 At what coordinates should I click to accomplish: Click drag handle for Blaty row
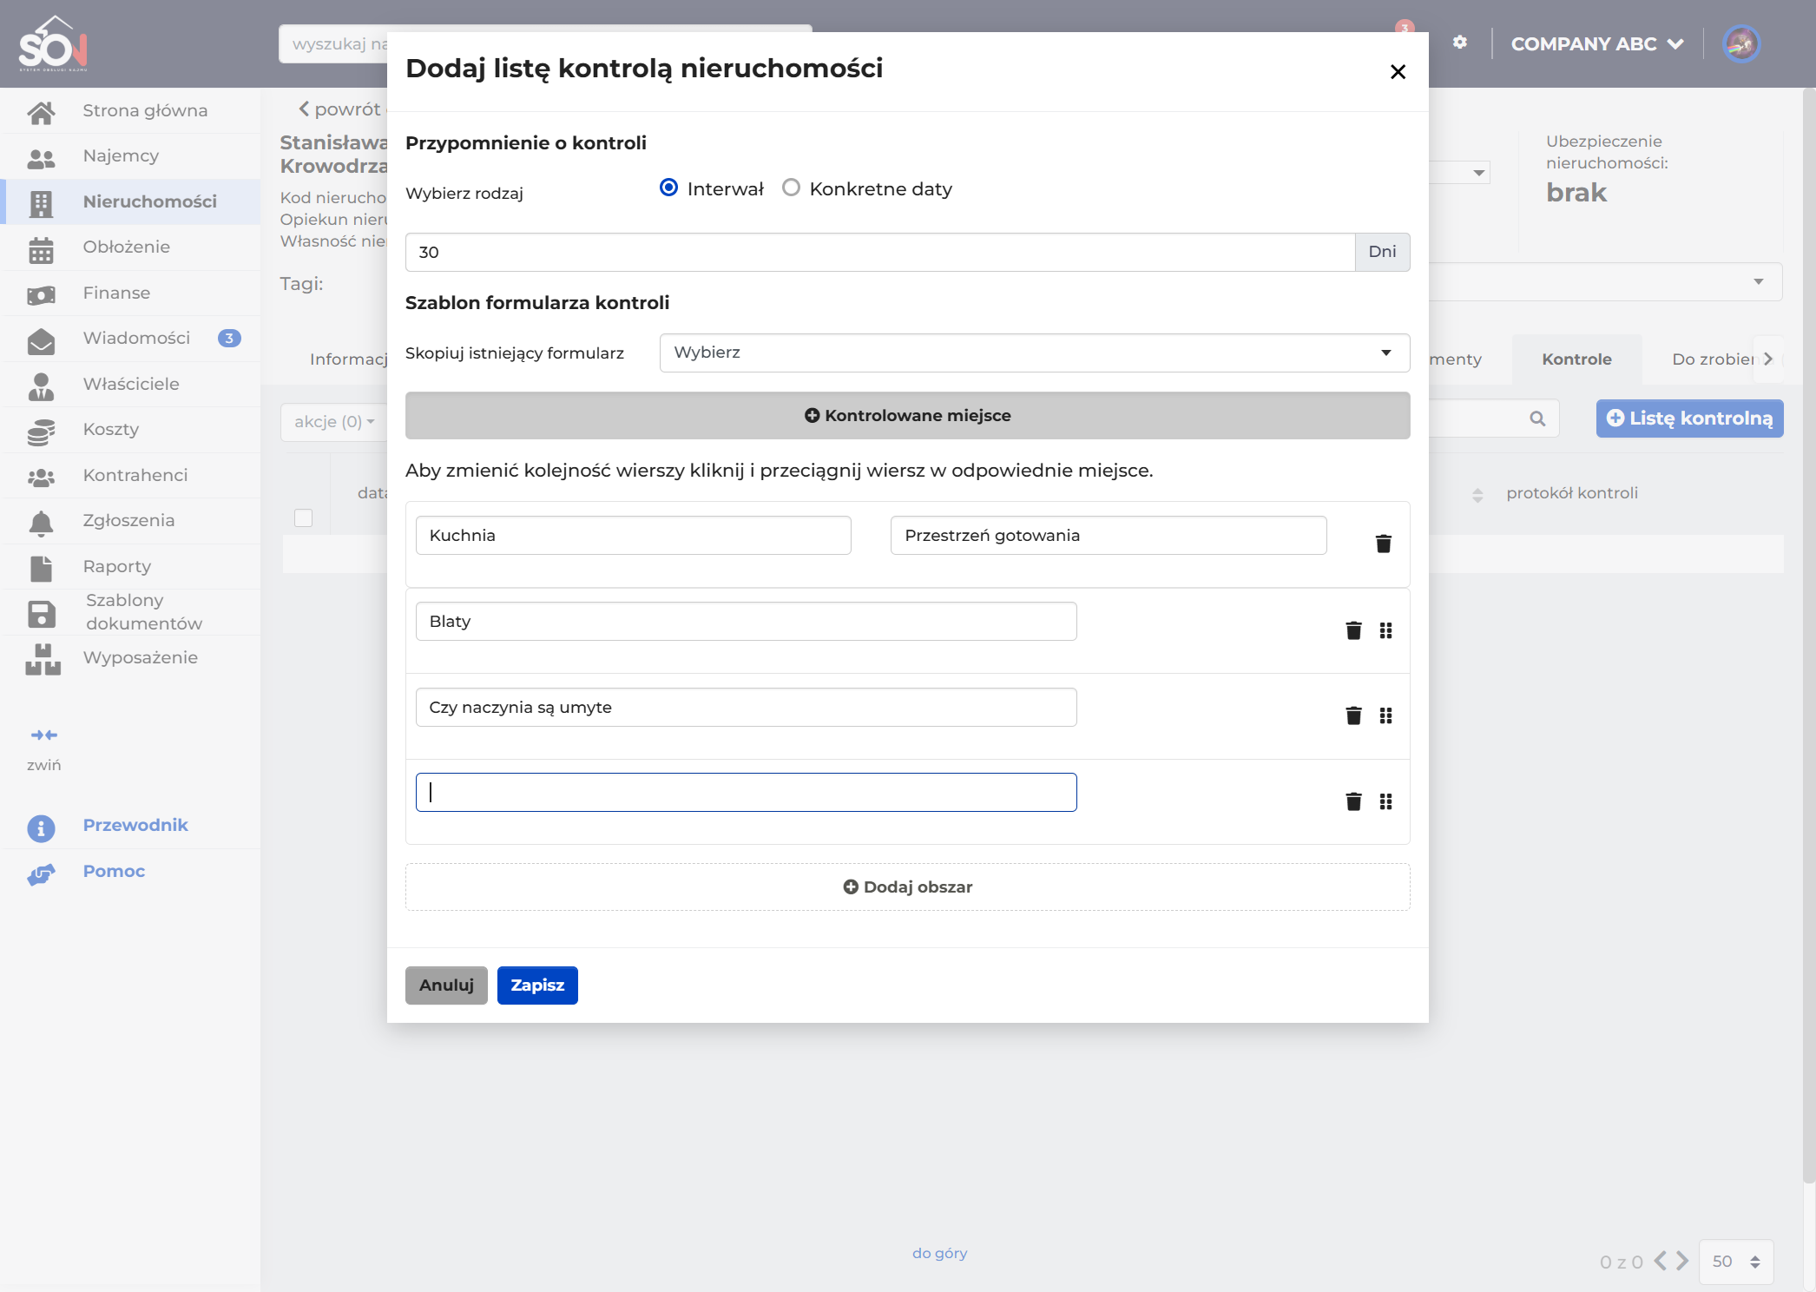pyautogui.click(x=1386, y=630)
